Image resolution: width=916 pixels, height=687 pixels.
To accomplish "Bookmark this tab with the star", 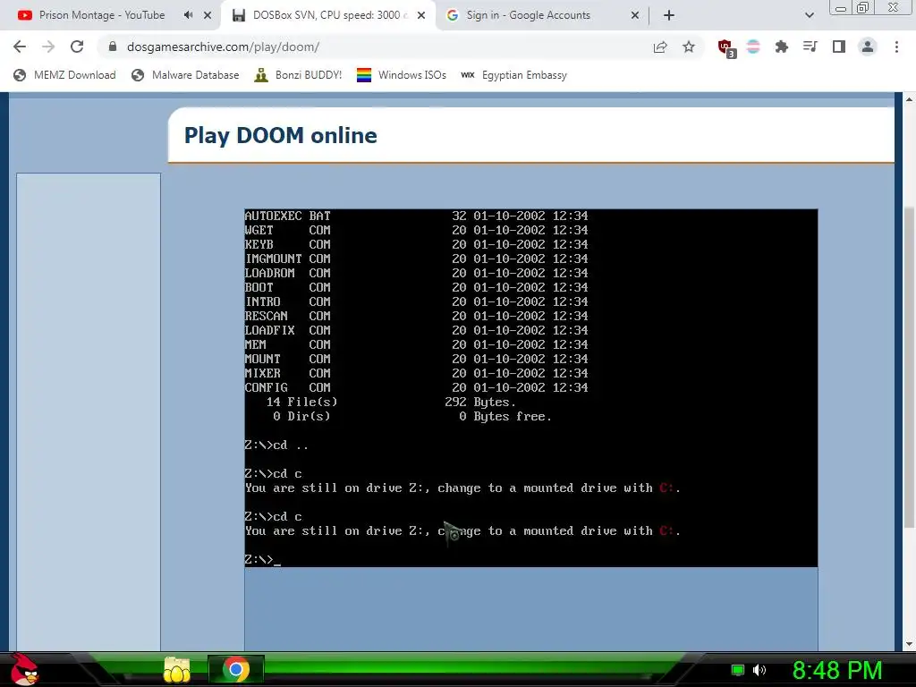I will click(x=689, y=47).
